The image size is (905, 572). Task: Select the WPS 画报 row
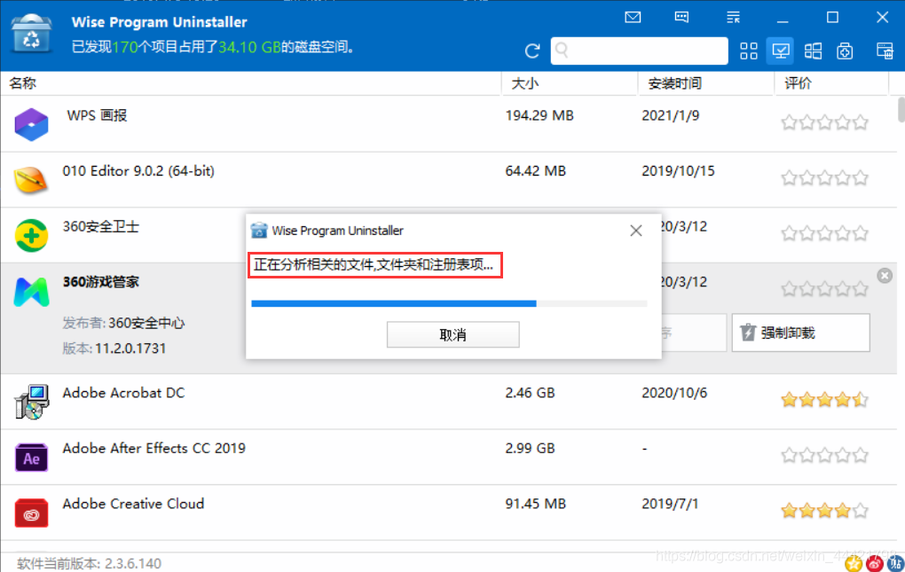[449, 123]
